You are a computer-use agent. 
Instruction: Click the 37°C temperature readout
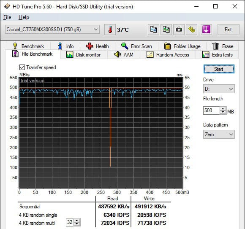123,30
